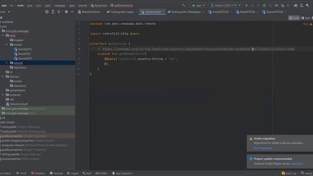Collapse the model folder under data
The image size is (313, 176).
(7, 44)
